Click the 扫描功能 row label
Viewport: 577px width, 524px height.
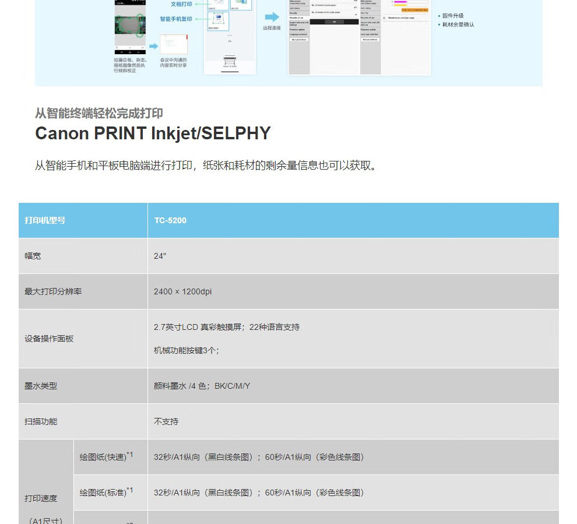(x=41, y=421)
